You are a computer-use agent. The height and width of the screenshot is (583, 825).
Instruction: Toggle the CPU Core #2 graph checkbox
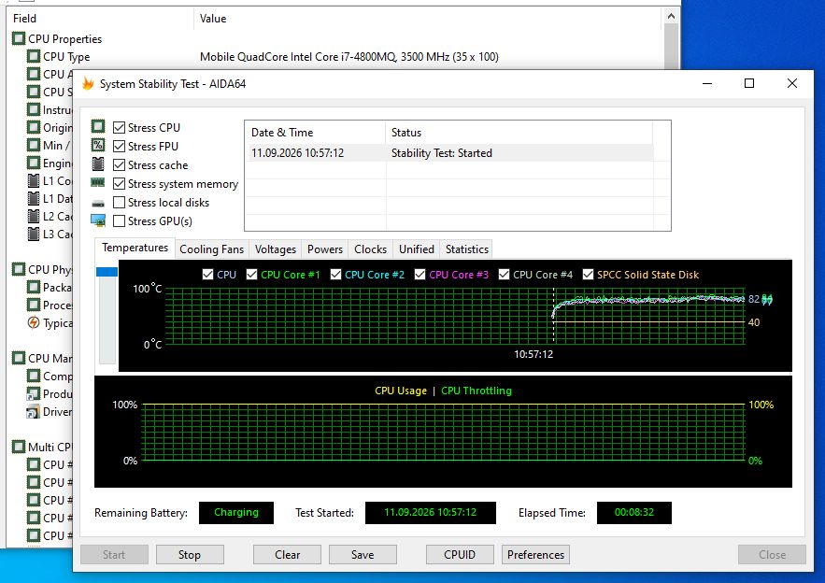(335, 275)
